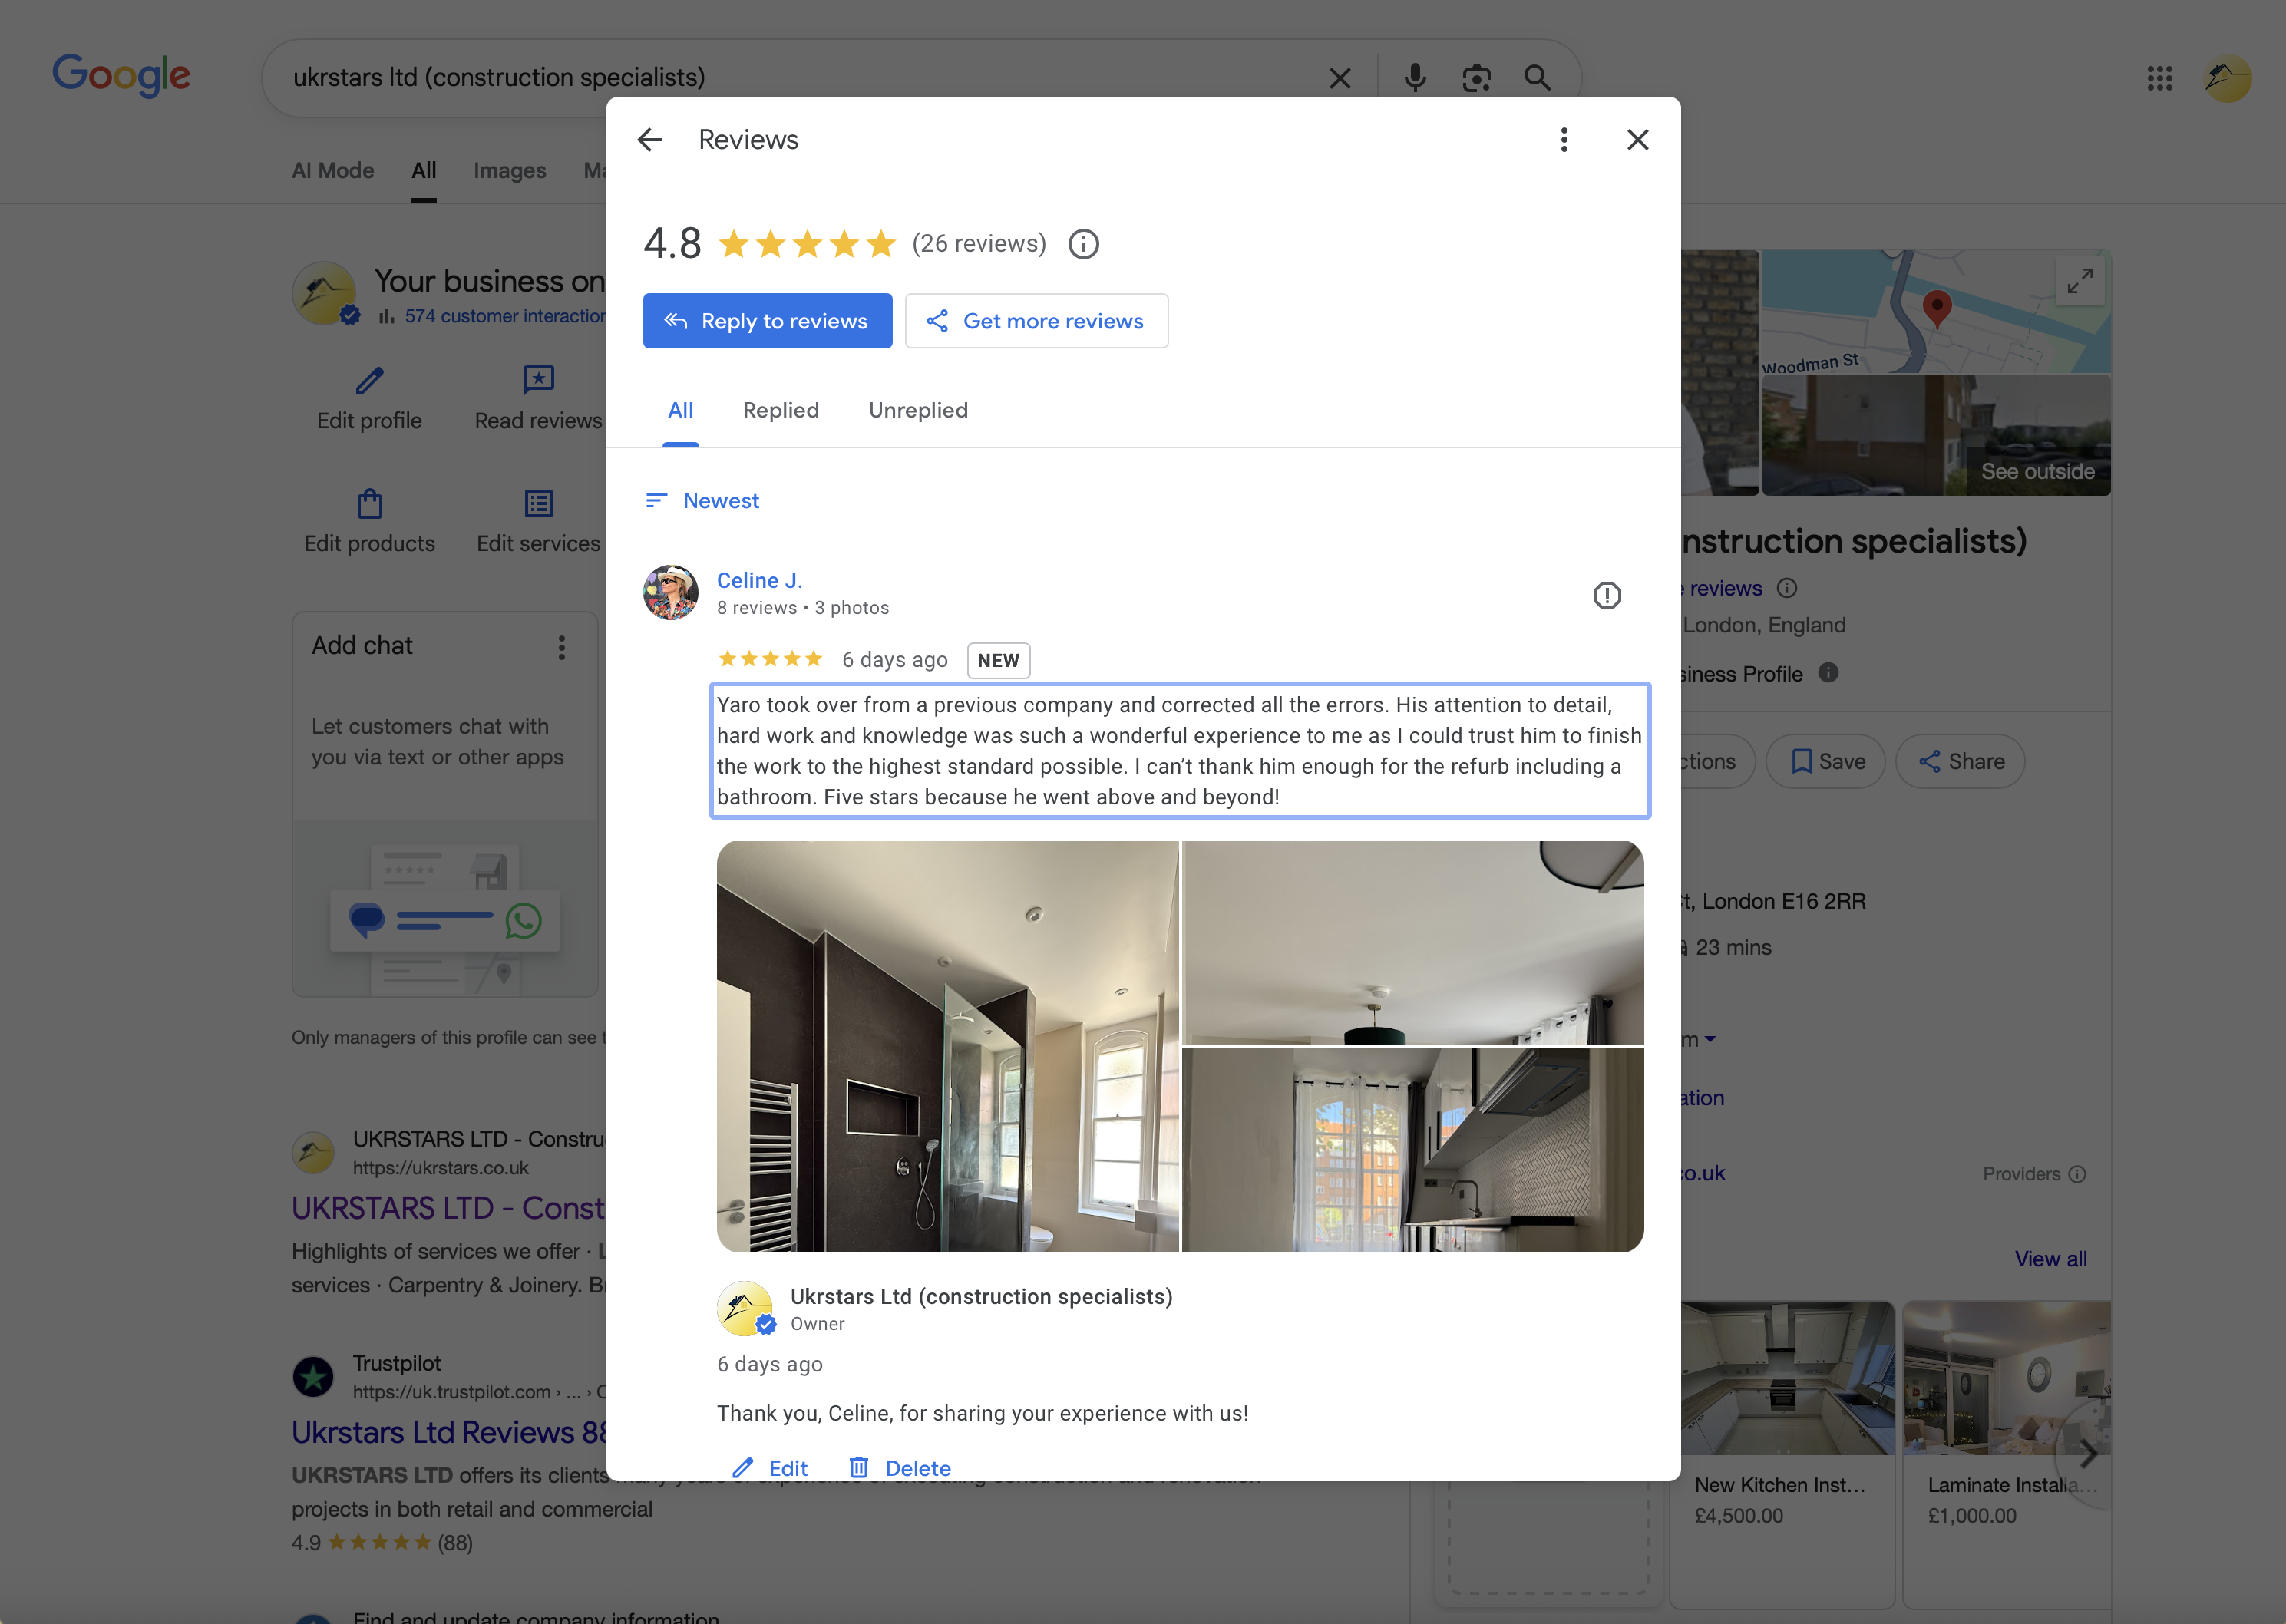The image size is (2286, 1624).
Task: Open the three-dot menu in Reviews header
Action: coord(1564,140)
